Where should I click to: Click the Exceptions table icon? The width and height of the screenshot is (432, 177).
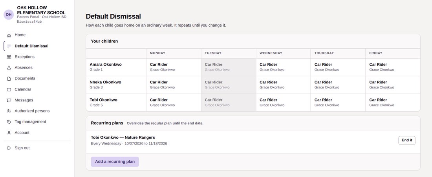click(9, 57)
